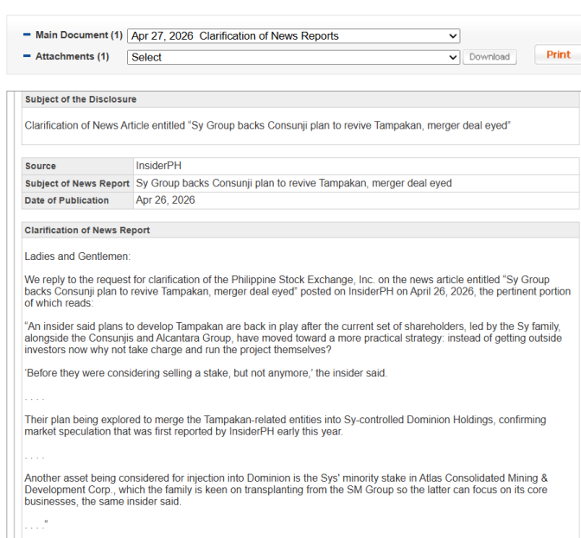The image size is (581, 538).
Task: Click the Source row label
Action: point(41,166)
